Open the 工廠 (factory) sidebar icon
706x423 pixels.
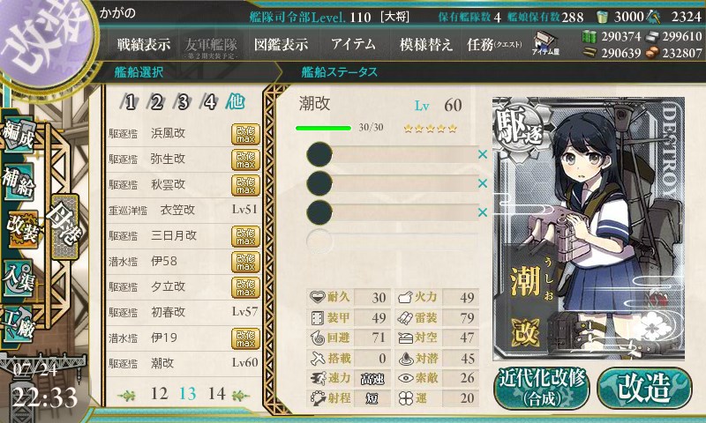(19, 323)
